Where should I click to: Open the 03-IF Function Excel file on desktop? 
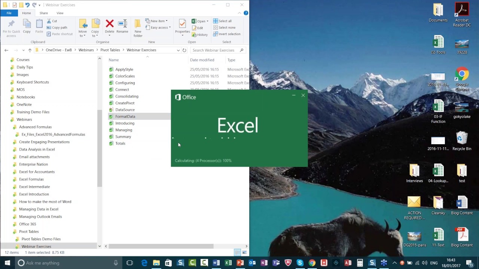438,111
